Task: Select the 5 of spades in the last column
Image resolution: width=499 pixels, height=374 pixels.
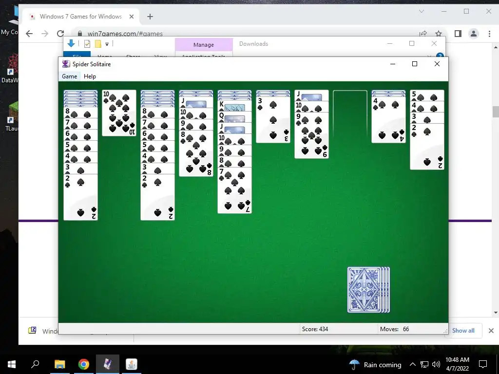Action: point(427,95)
